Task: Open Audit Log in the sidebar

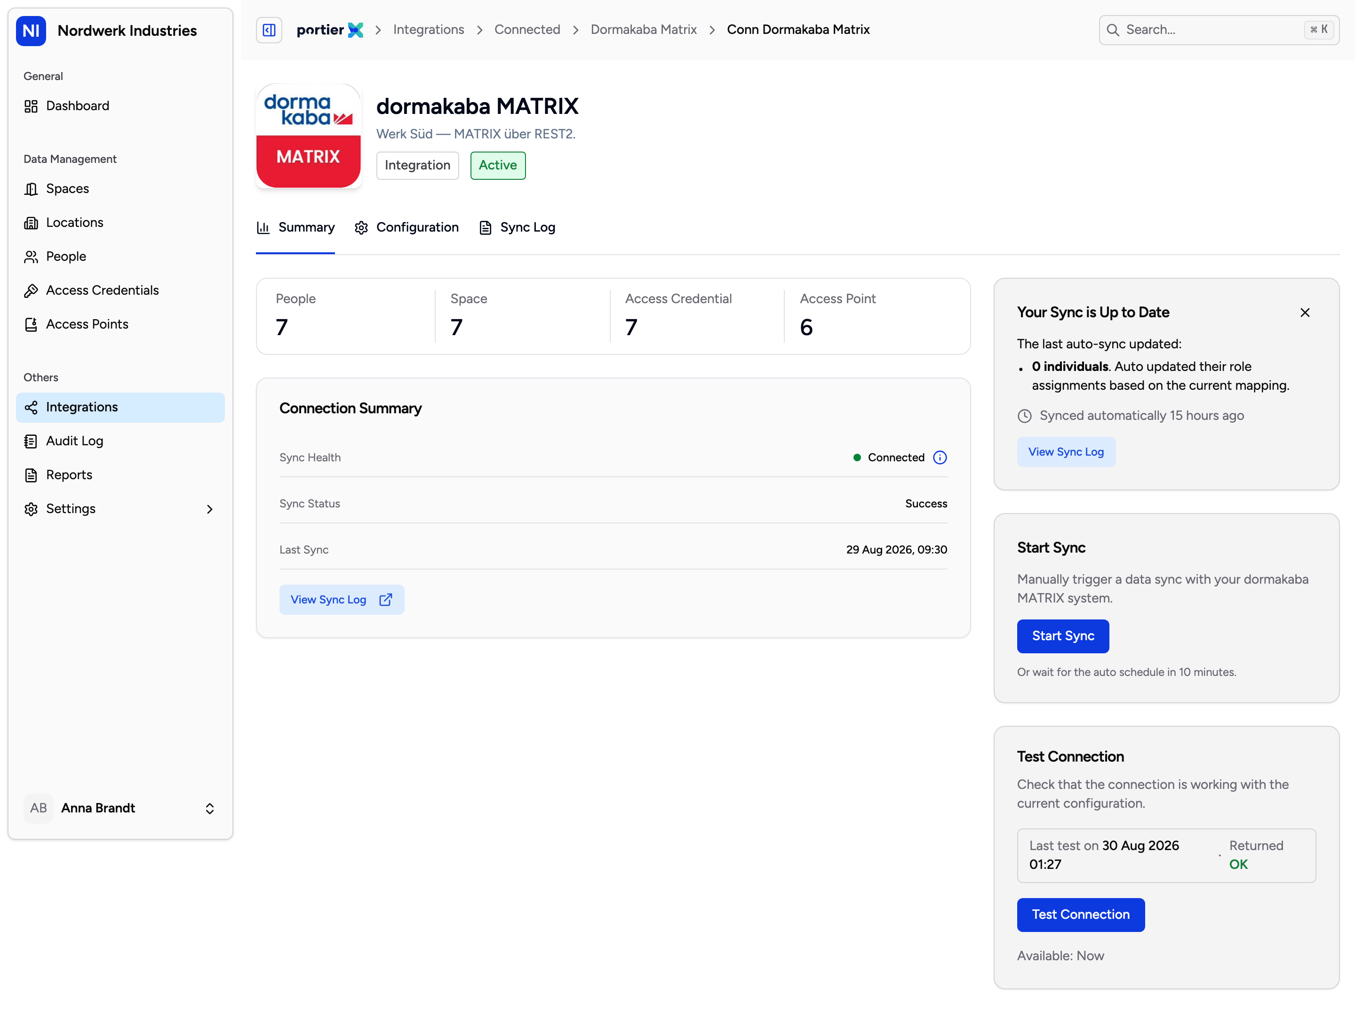Action: pyautogui.click(x=120, y=441)
